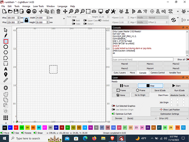Open the Font Arial dropdown

pos(81,17)
